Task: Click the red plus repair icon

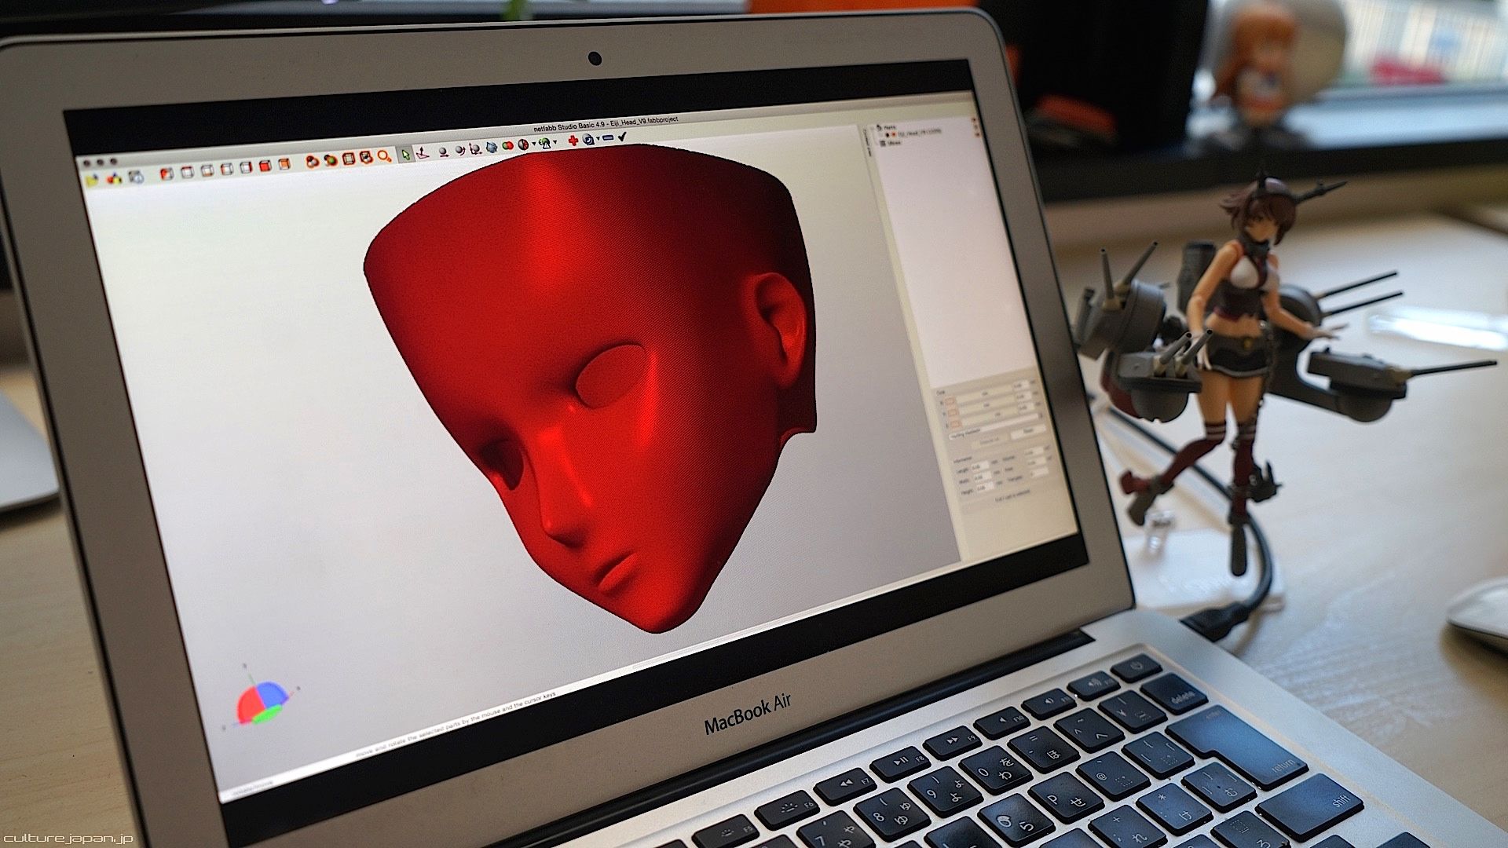Action: pyautogui.click(x=573, y=141)
